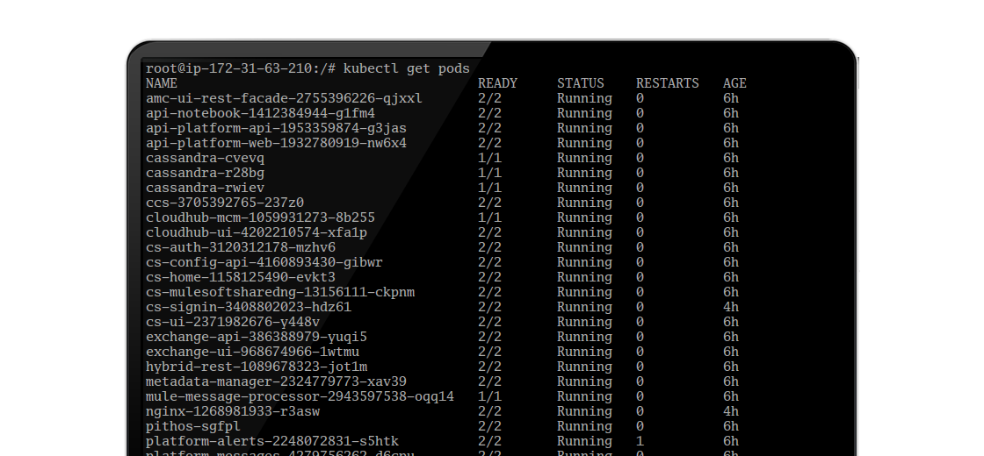Image resolution: width=984 pixels, height=456 pixels.
Task: Click pod cs-config-api-4160893430-gibwr
Action: click(264, 262)
